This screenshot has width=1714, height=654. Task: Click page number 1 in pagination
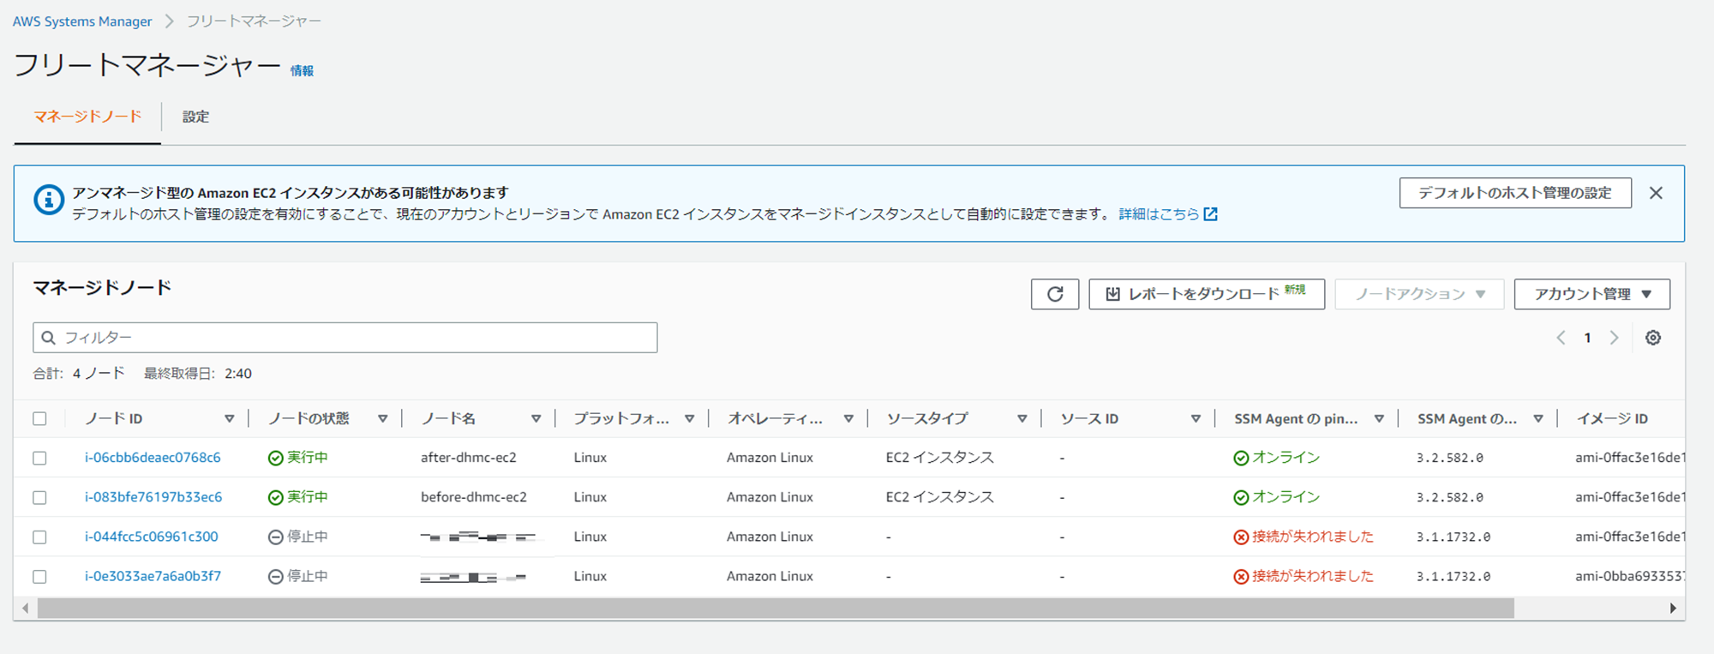pyautogui.click(x=1588, y=338)
